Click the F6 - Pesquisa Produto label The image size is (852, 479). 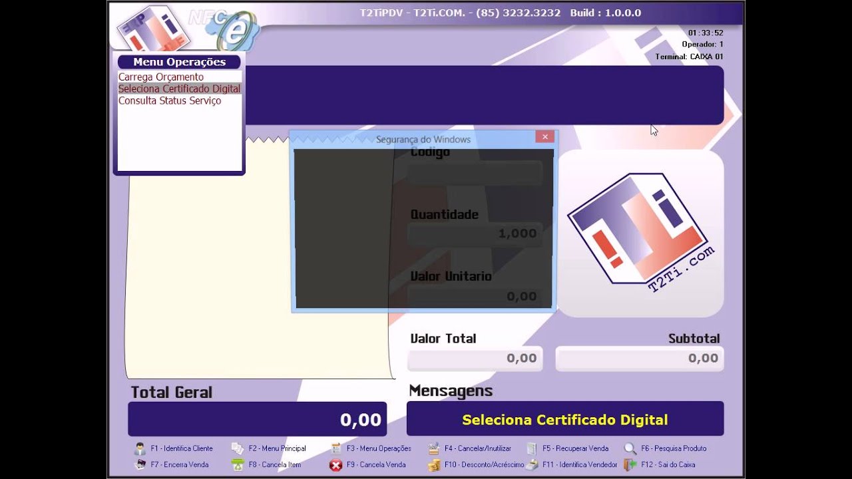[674, 448]
